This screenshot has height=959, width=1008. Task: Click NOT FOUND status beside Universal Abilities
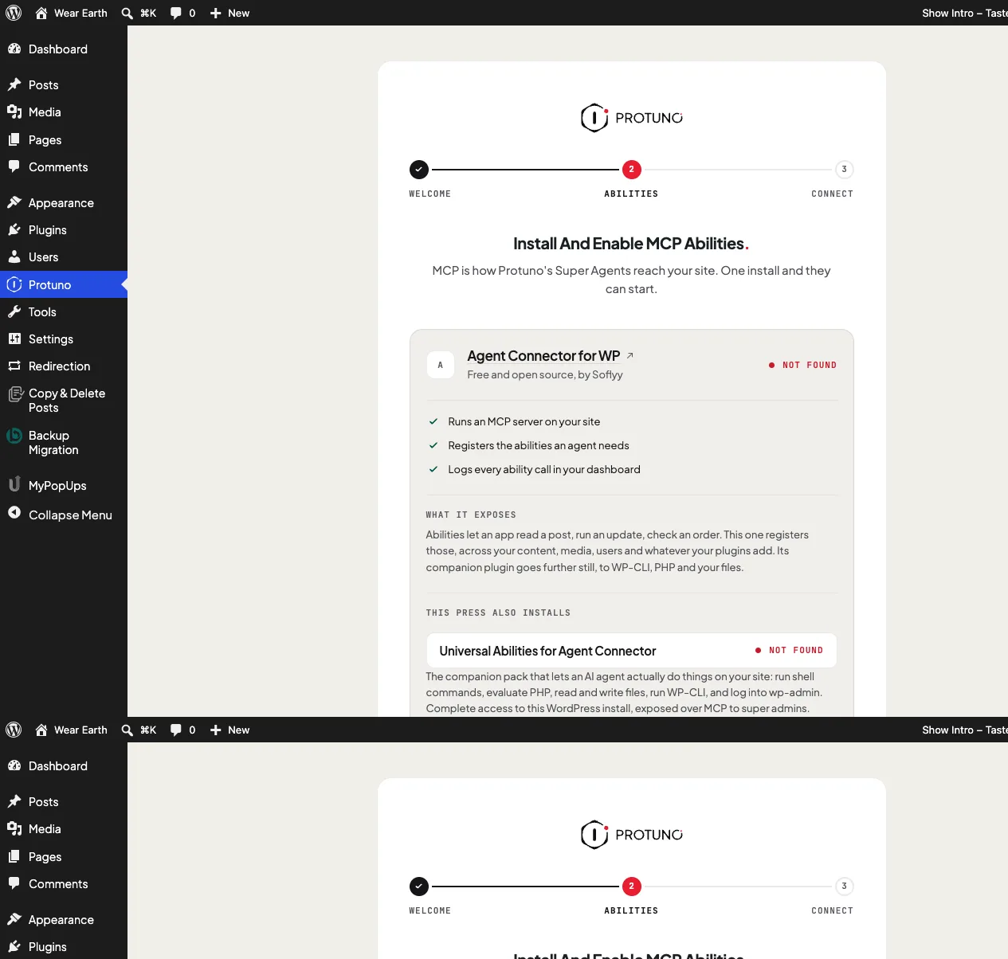pos(789,650)
